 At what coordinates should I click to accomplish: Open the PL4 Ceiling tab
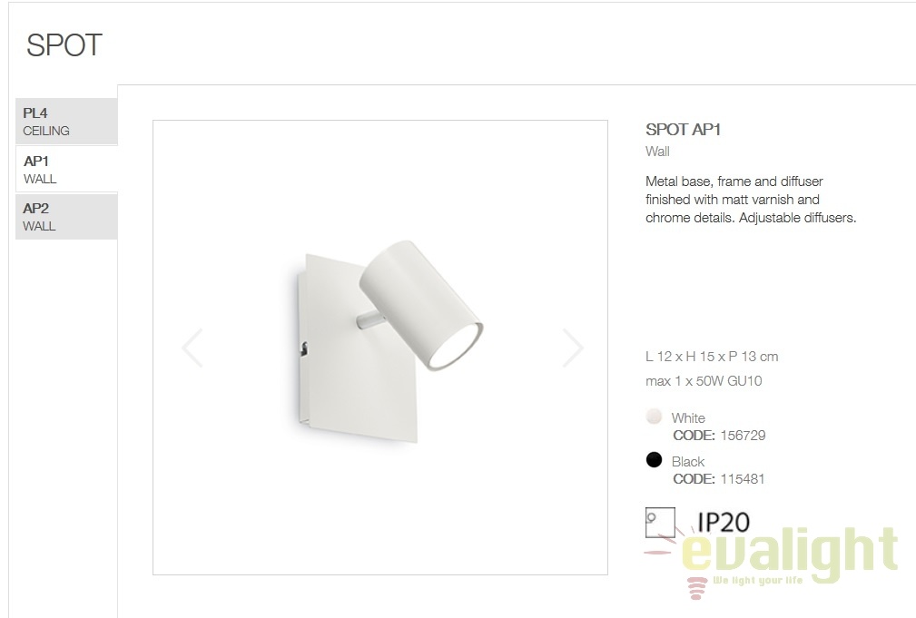pyautogui.click(x=66, y=121)
